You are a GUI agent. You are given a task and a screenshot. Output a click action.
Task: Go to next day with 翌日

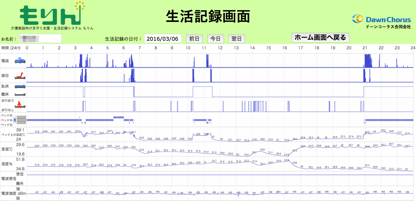[x=237, y=39]
